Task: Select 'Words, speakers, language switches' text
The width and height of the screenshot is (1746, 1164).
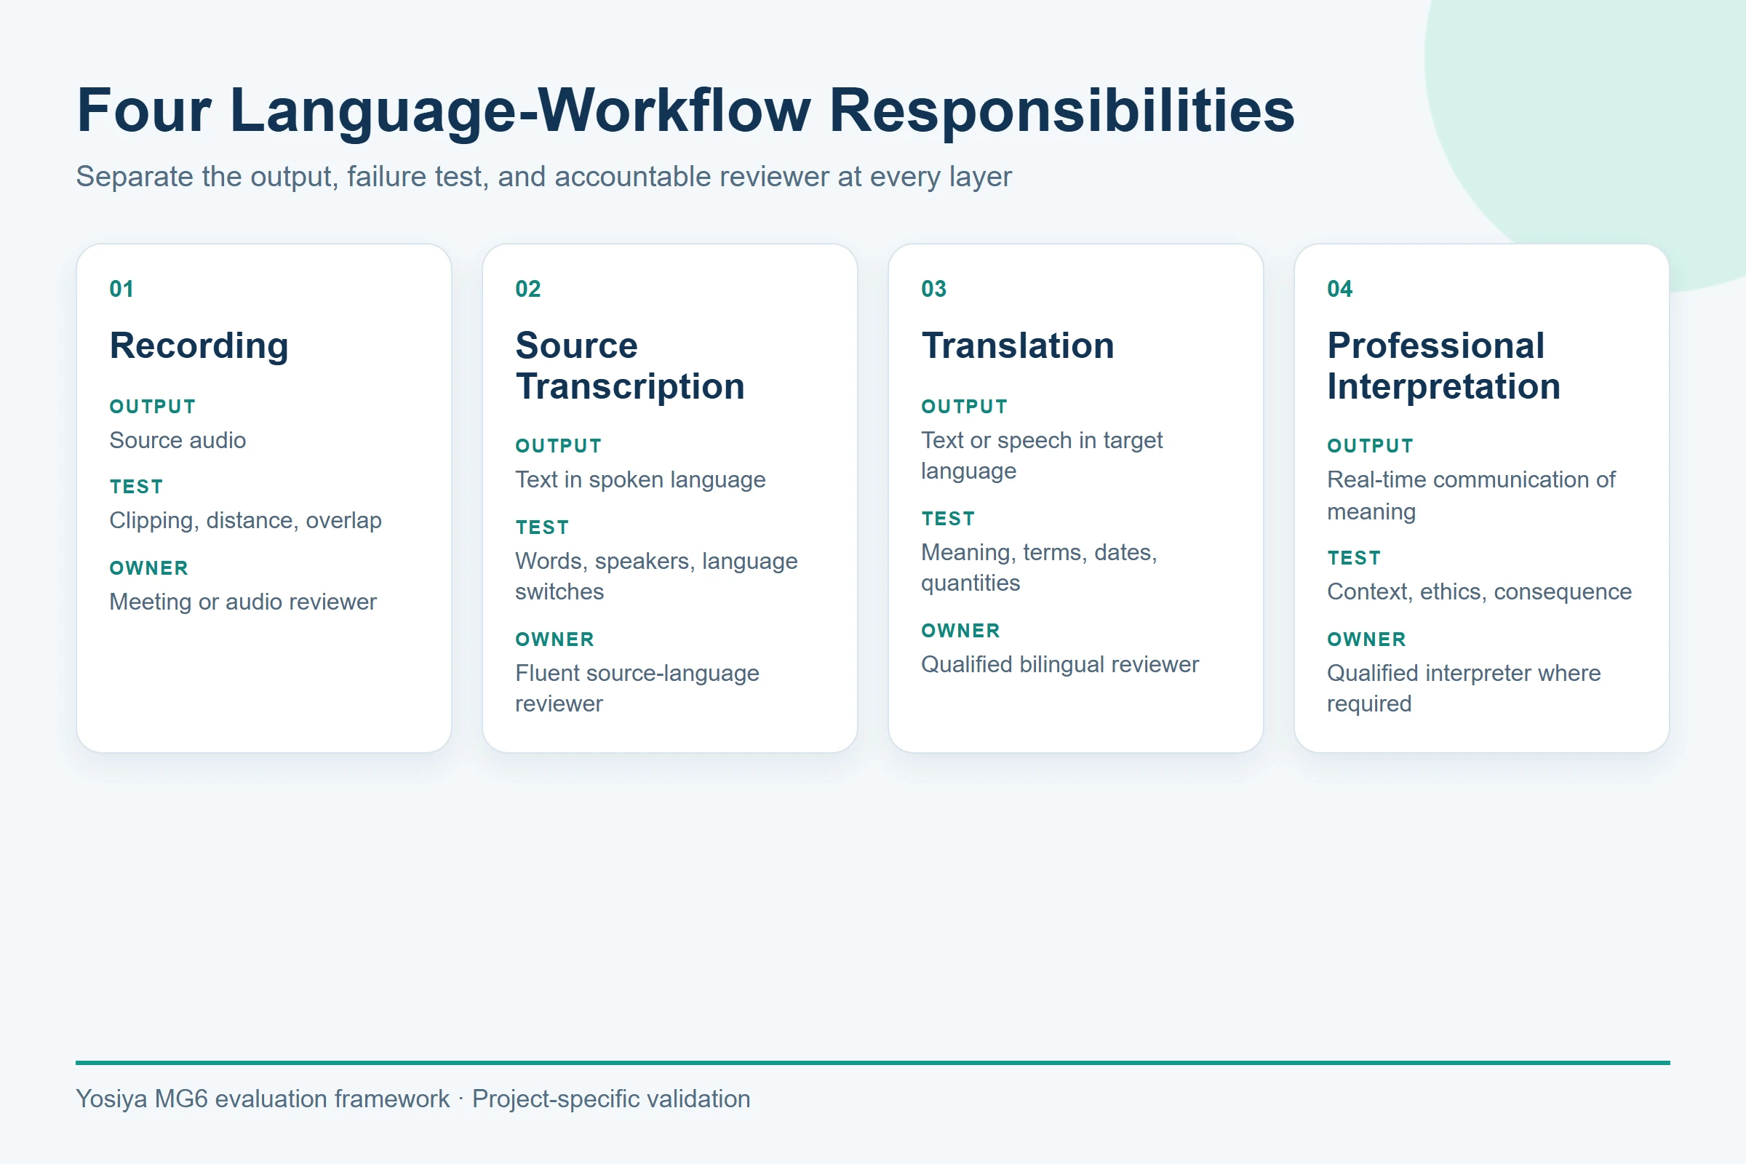Action: 656,576
